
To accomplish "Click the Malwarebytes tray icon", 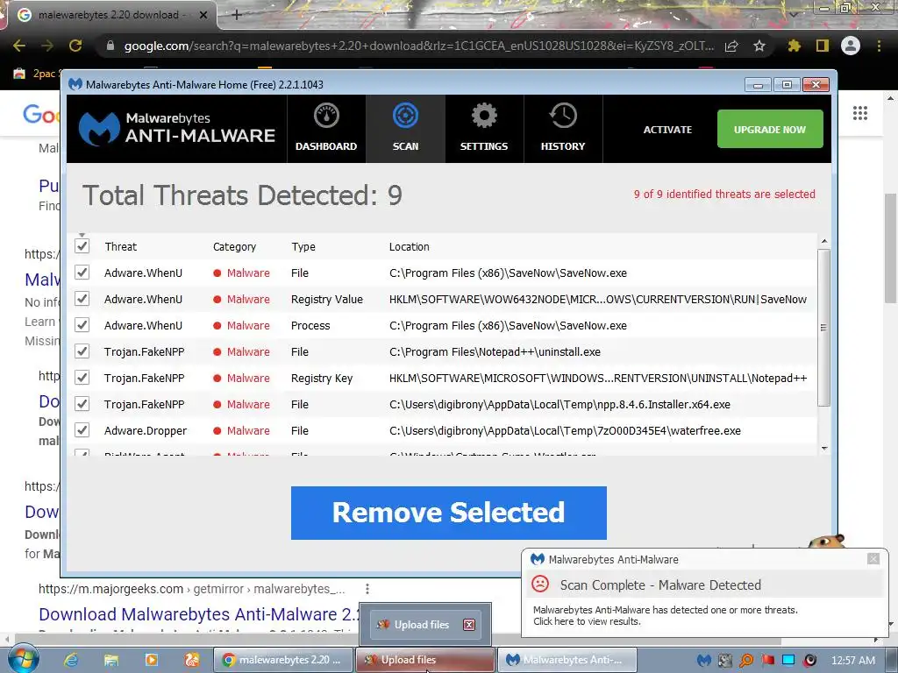I will pyautogui.click(x=704, y=660).
